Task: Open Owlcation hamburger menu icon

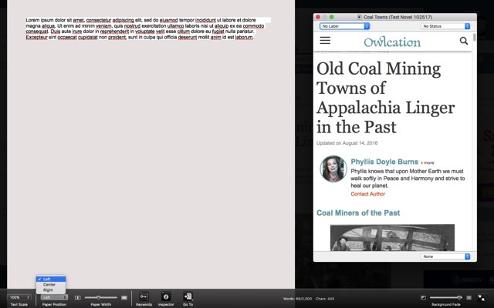Action: [x=325, y=40]
